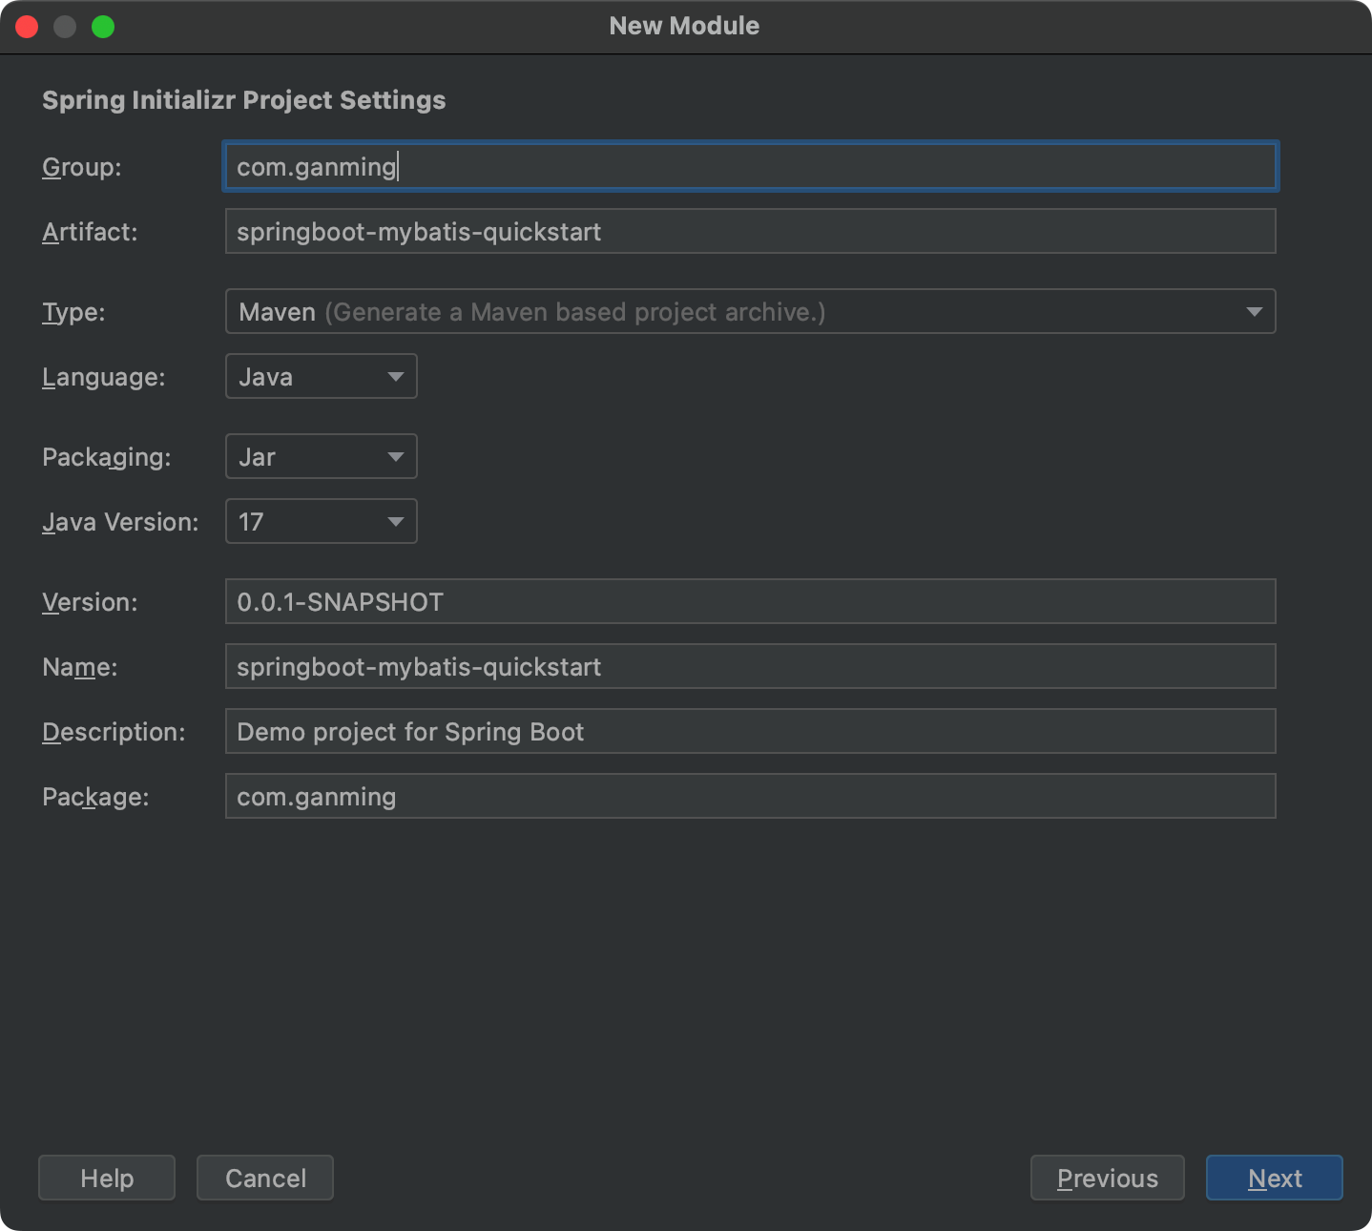Click the Name text field
Image resolution: width=1372 pixels, height=1231 pixels.
[x=750, y=667]
